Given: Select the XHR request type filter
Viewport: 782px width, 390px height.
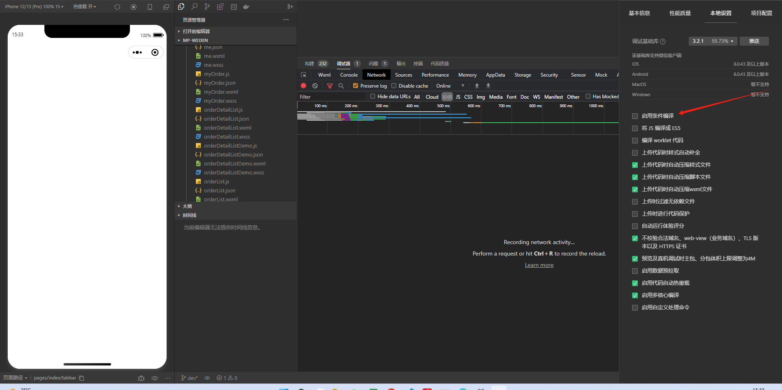Looking at the screenshot, I should click(x=447, y=97).
